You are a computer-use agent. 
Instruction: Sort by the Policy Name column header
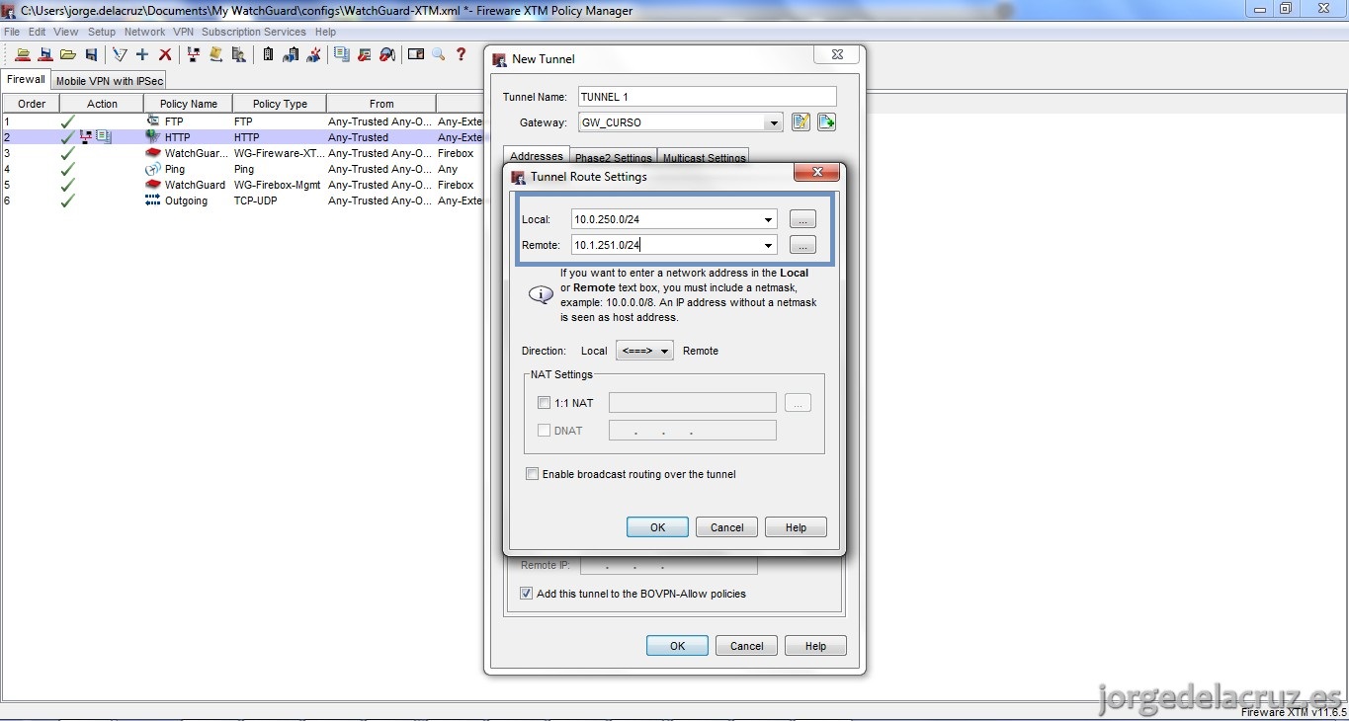(x=188, y=104)
